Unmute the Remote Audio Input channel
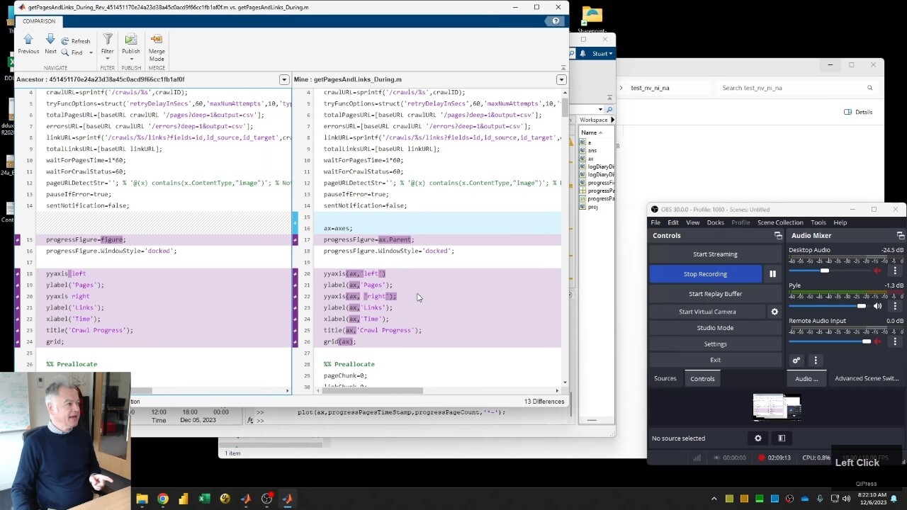The height and width of the screenshot is (510, 907). point(877,341)
